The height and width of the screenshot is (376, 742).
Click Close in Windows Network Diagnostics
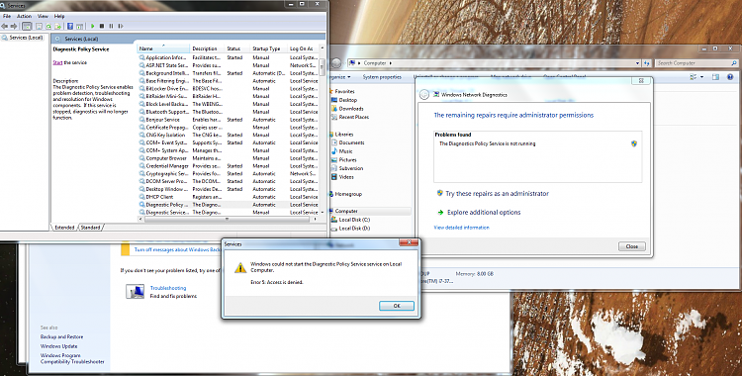[x=632, y=246]
